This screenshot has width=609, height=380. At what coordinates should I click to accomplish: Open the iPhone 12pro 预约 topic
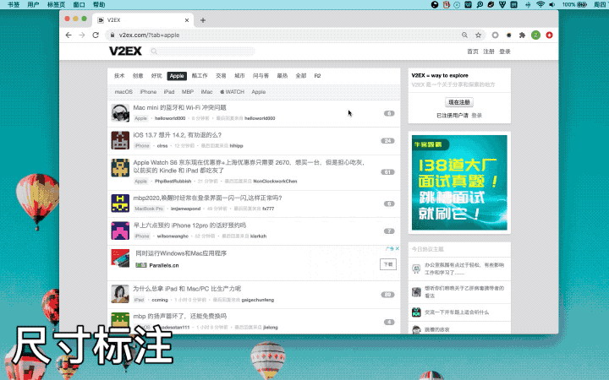(x=189, y=225)
